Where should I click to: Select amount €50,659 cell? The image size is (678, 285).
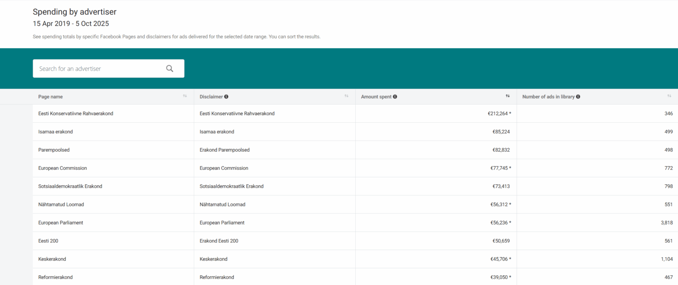[436, 241]
